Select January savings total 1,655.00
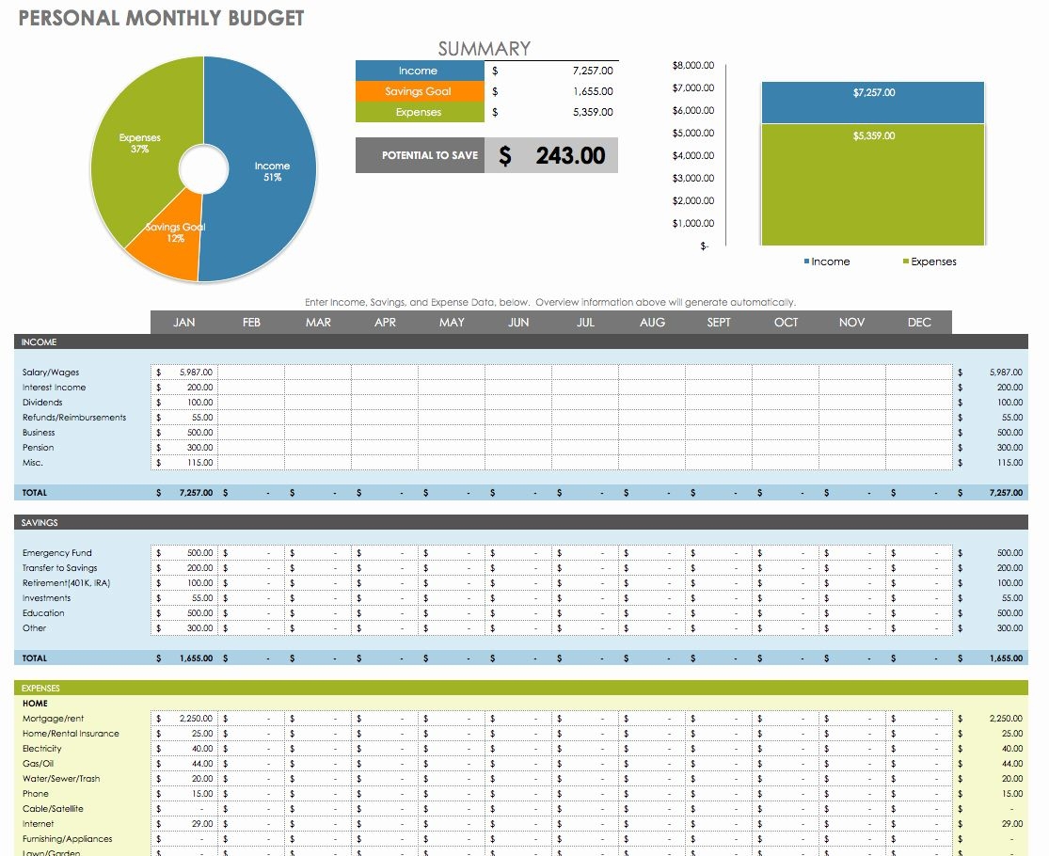This screenshot has height=856, width=1049. coord(184,658)
